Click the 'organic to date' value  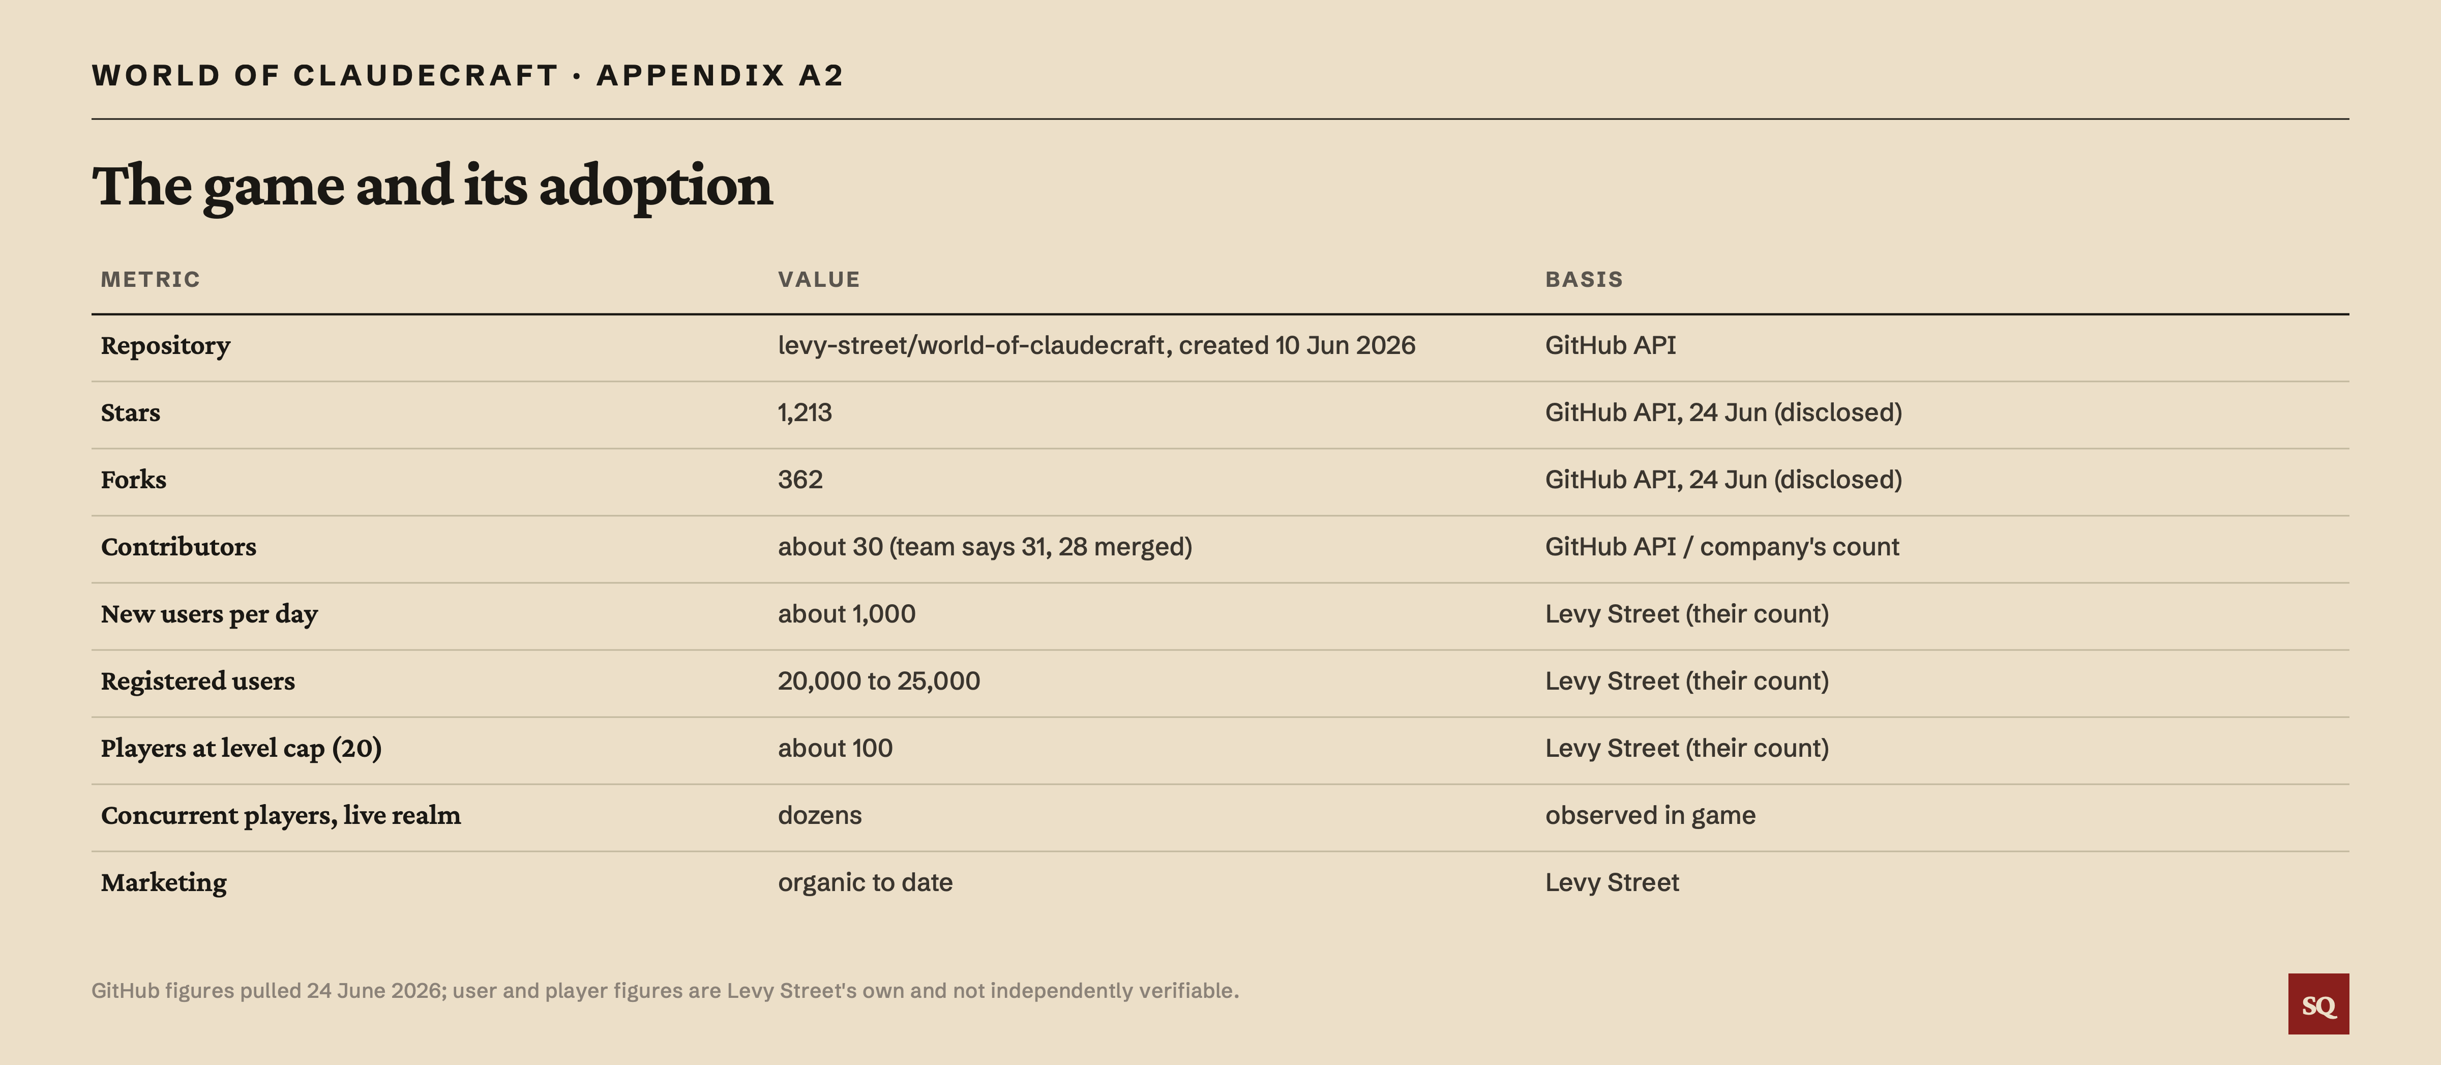tap(865, 883)
